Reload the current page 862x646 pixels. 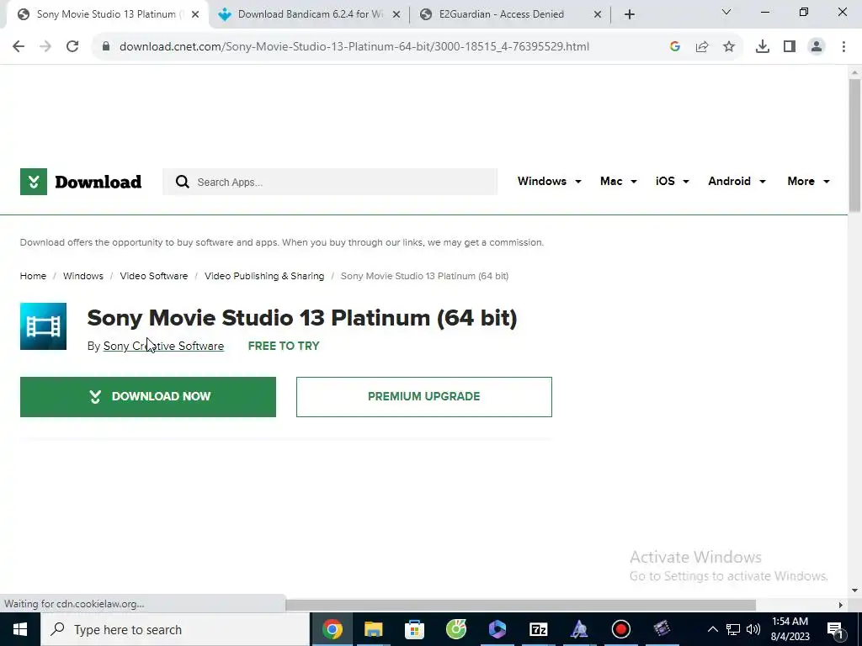tap(72, 47)
